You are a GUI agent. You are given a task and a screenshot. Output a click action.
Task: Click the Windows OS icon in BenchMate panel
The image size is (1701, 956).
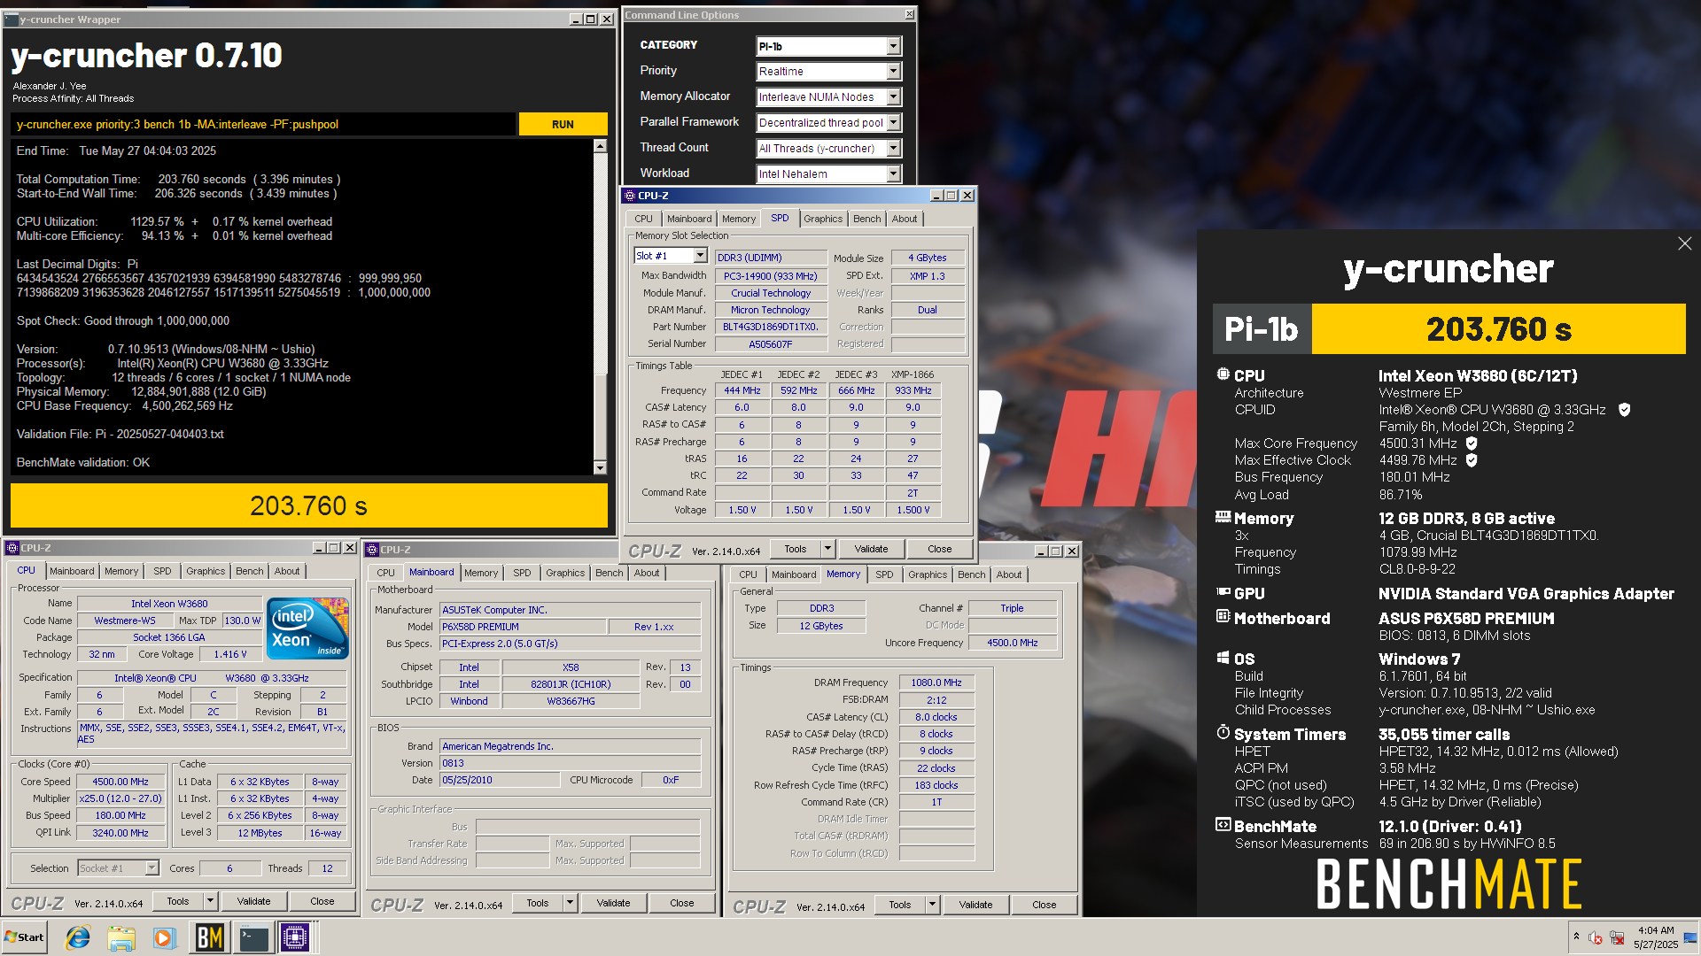click(1223, 658)
